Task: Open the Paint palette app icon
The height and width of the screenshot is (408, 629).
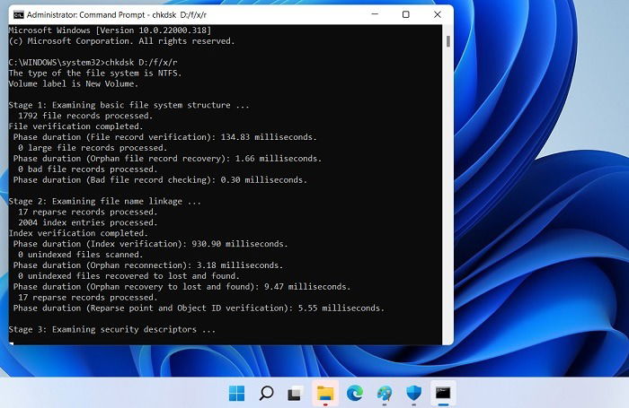Action: pyautogui.click(x=385, y=393)
